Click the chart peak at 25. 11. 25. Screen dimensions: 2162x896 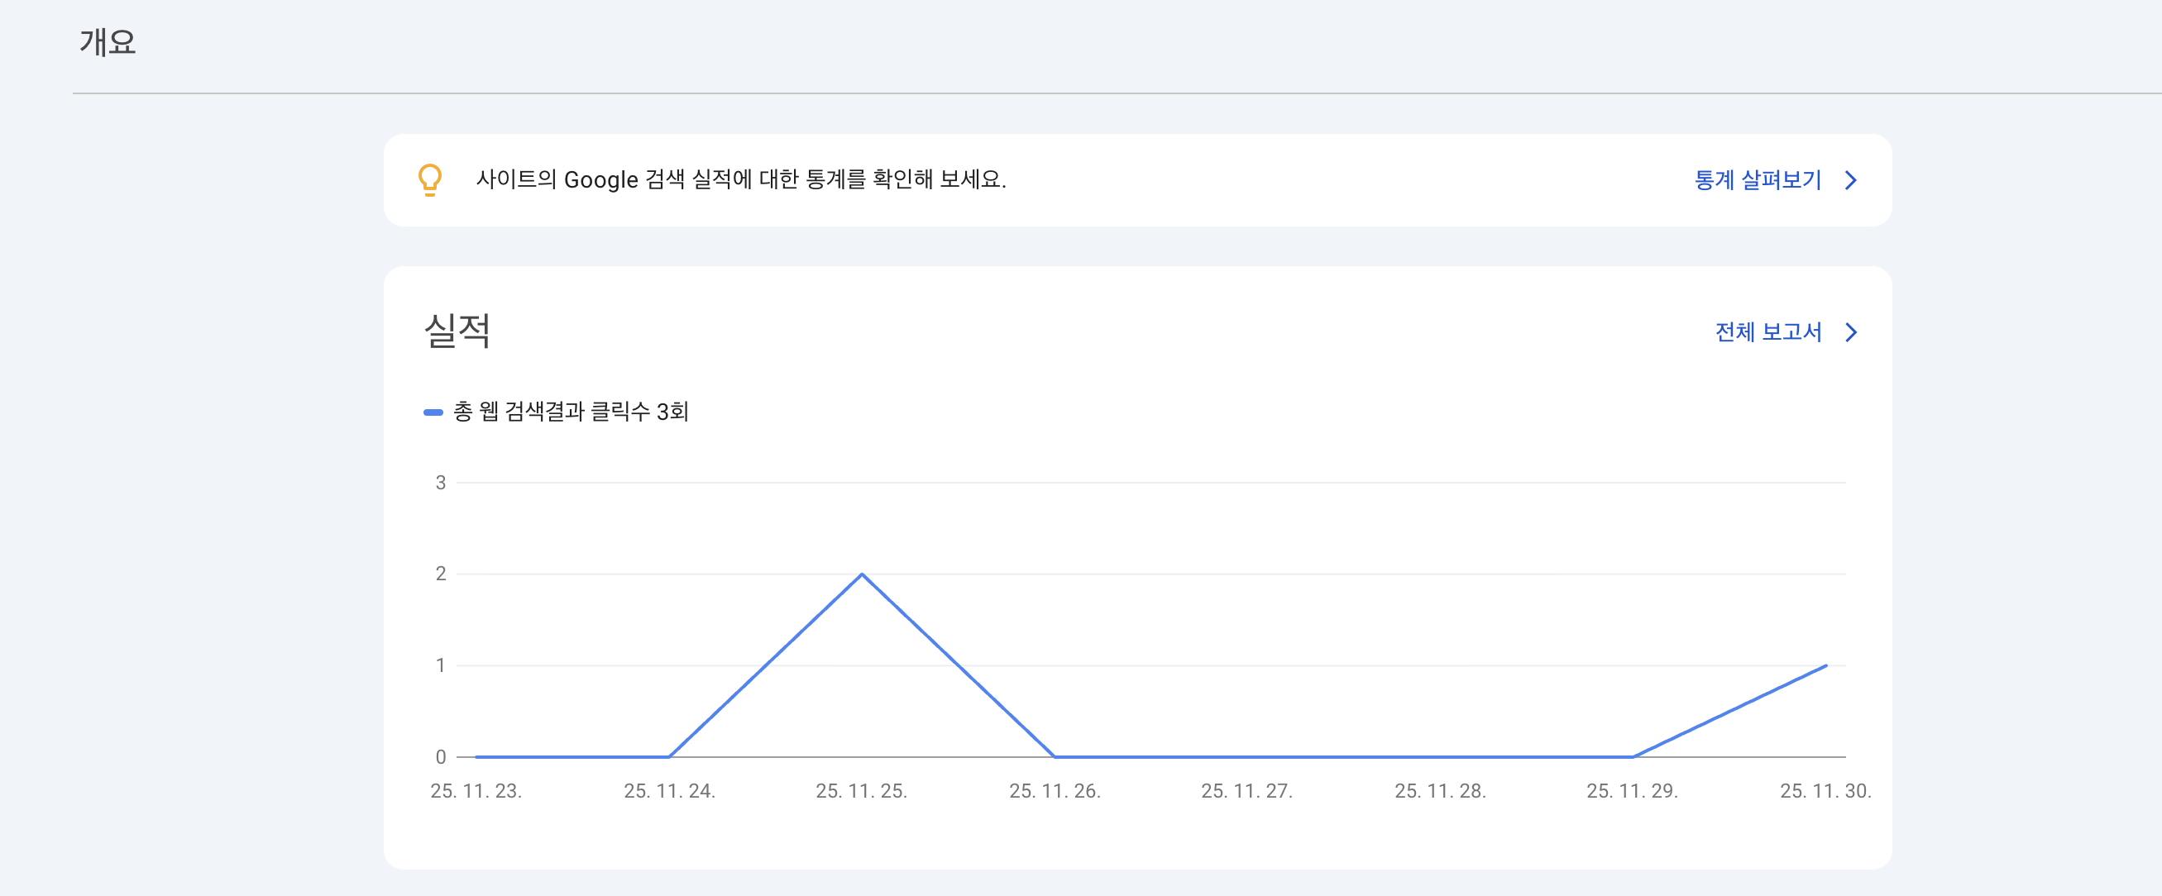(x=861, y=574)
